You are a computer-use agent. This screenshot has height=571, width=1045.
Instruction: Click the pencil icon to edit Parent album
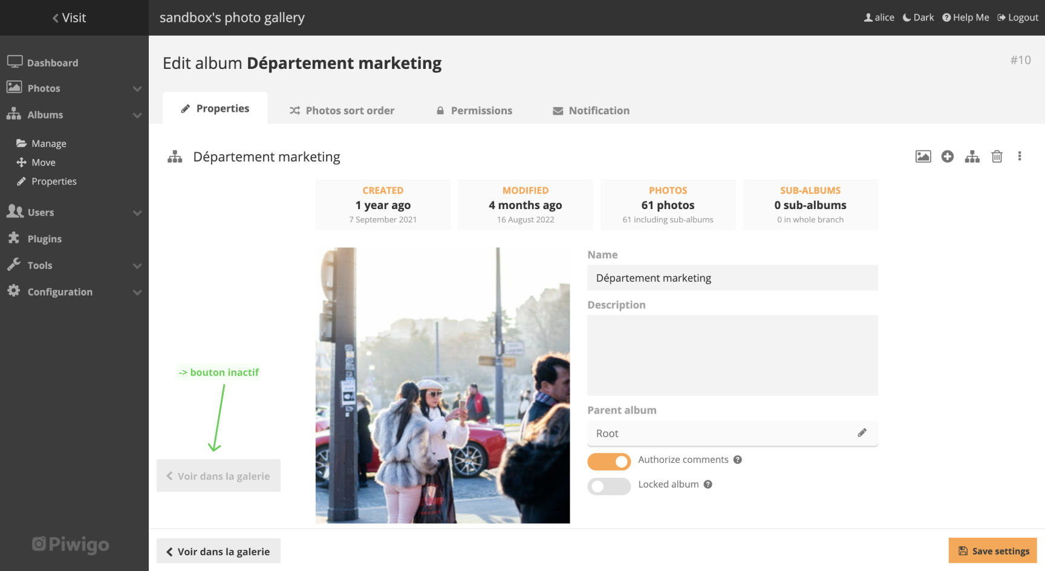pyautogui.click(x=862, y=433)
